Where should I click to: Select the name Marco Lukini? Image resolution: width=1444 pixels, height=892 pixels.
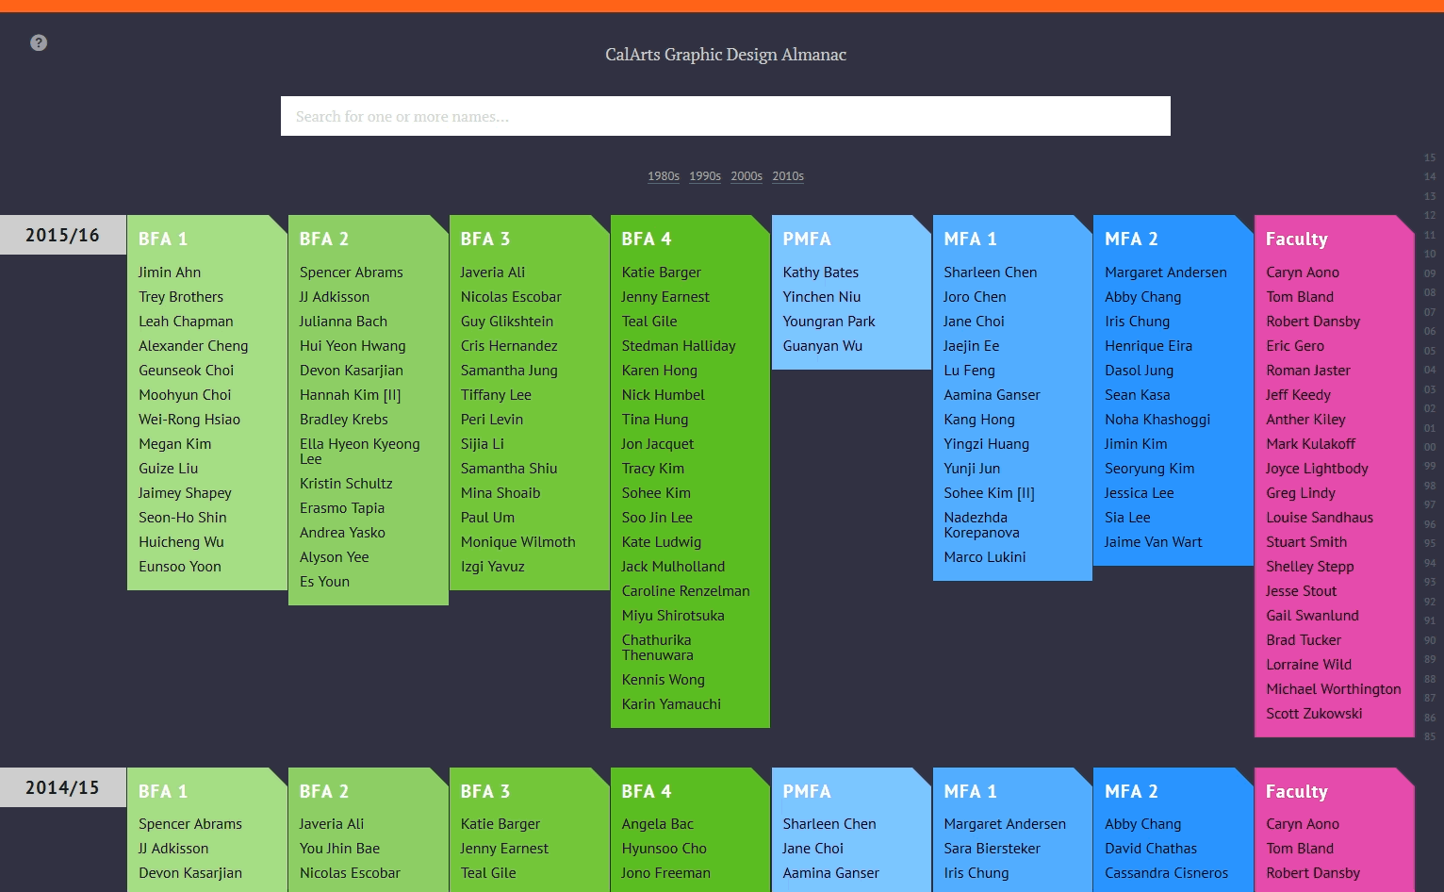coord(985,557)
